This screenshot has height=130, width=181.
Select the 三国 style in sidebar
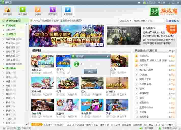[x=11, y=119]
